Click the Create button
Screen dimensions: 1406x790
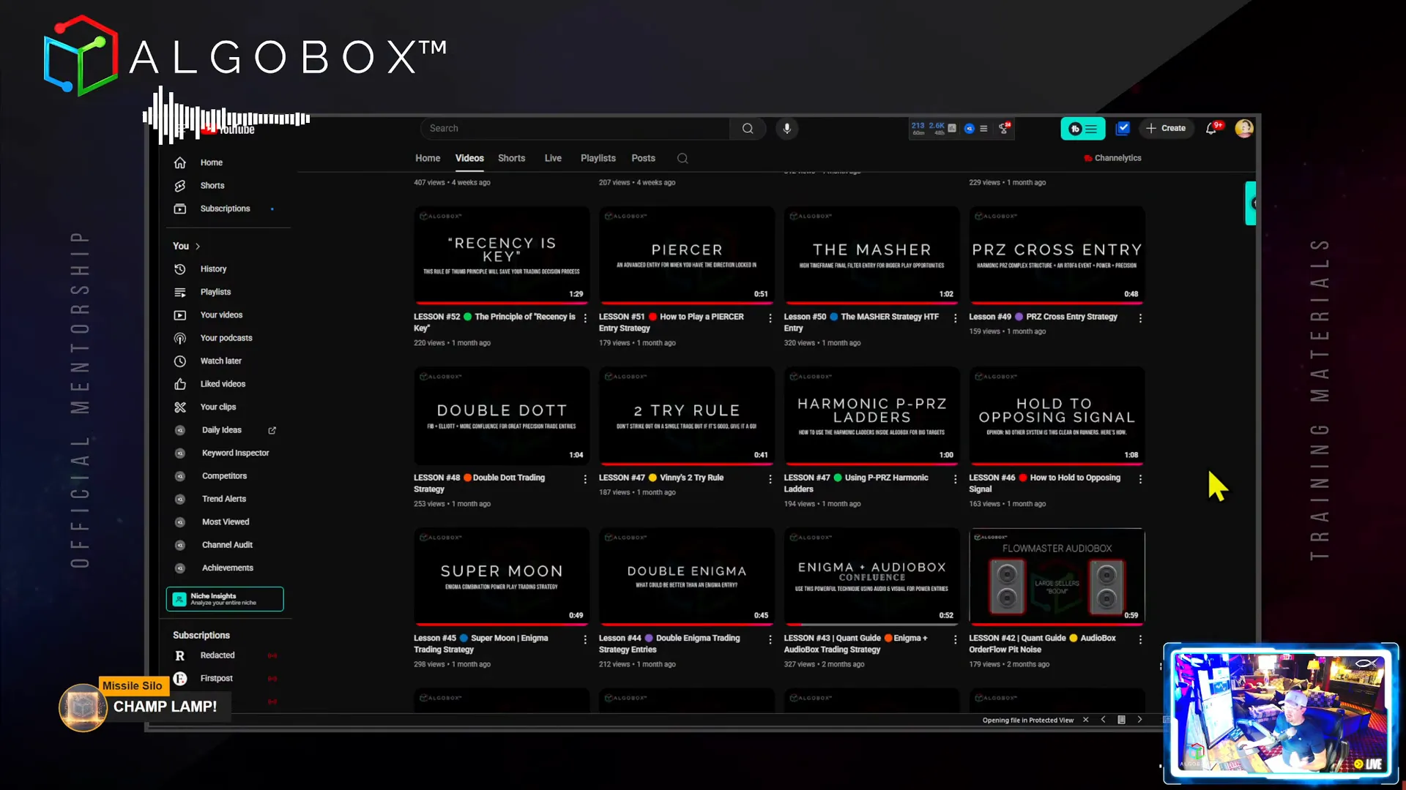click(x=1166, y=129)
